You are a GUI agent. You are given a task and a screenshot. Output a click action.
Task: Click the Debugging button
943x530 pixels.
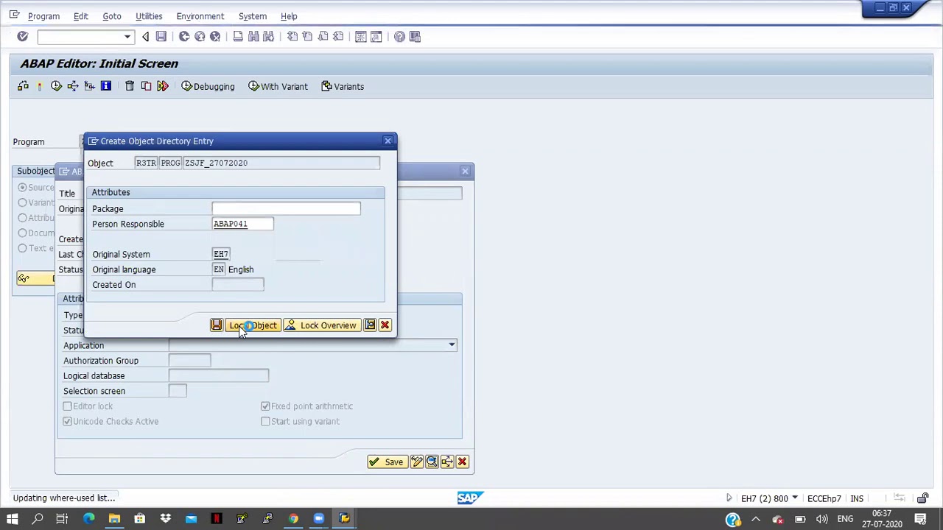click(208, 87)
